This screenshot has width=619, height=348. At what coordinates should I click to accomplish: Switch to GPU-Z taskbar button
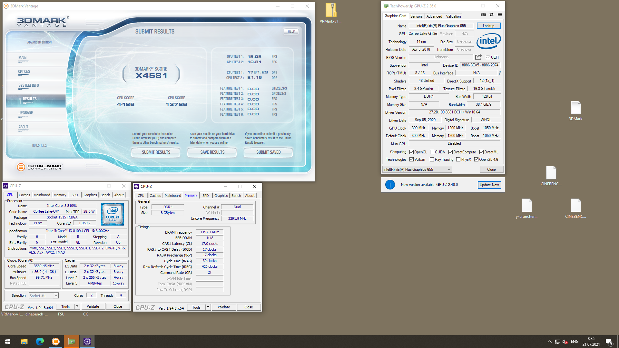tap(72, 342)
